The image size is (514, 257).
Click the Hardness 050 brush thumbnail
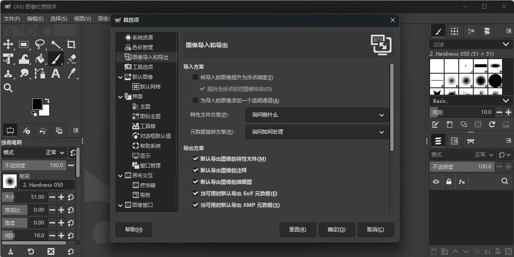[9, 181]
